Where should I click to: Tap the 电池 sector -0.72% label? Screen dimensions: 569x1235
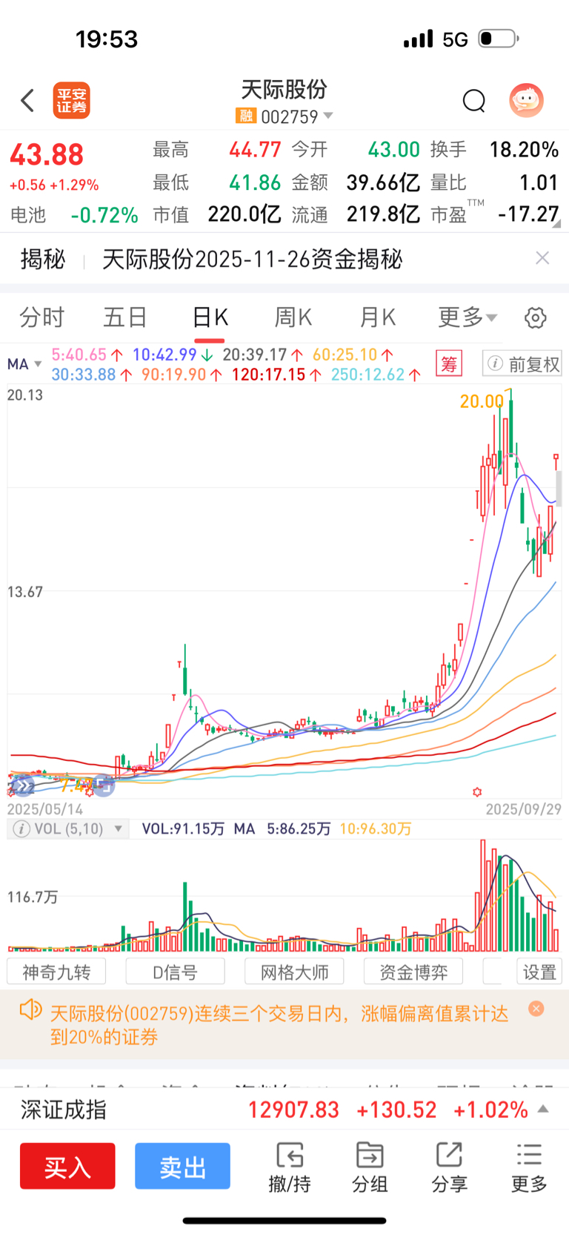click(x=74, y=215)
